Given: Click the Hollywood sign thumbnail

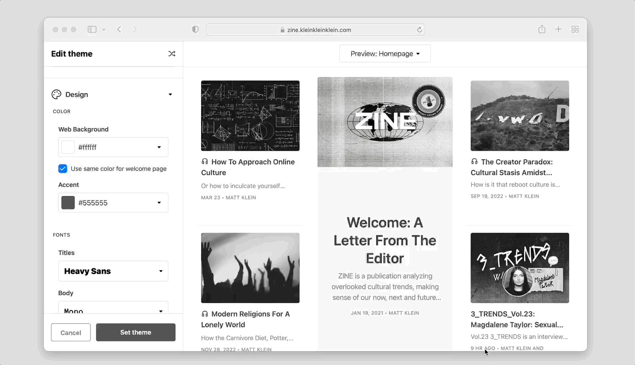Looking at the screenshot, I should tap(520, 115).
